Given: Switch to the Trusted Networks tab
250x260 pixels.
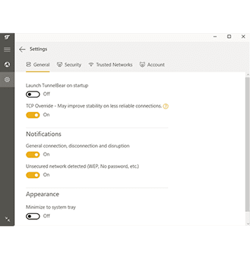Looking at the screenshot, I should click(111, 65).
